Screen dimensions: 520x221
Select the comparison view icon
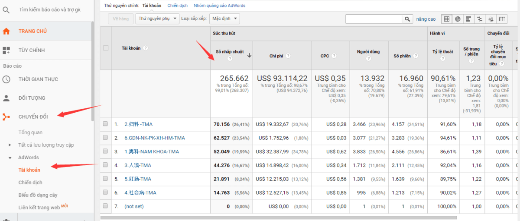click(x=479, y=19)
